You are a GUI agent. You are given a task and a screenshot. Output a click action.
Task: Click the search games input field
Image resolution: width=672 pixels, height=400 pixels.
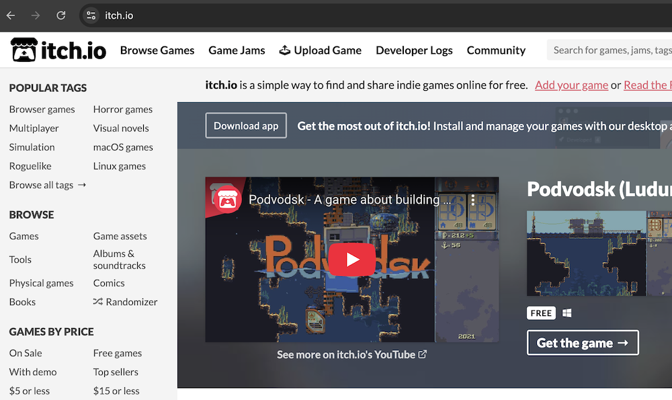[612, 50]
